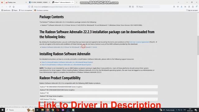Open the extensions toolbar icon

click(193, 7)
